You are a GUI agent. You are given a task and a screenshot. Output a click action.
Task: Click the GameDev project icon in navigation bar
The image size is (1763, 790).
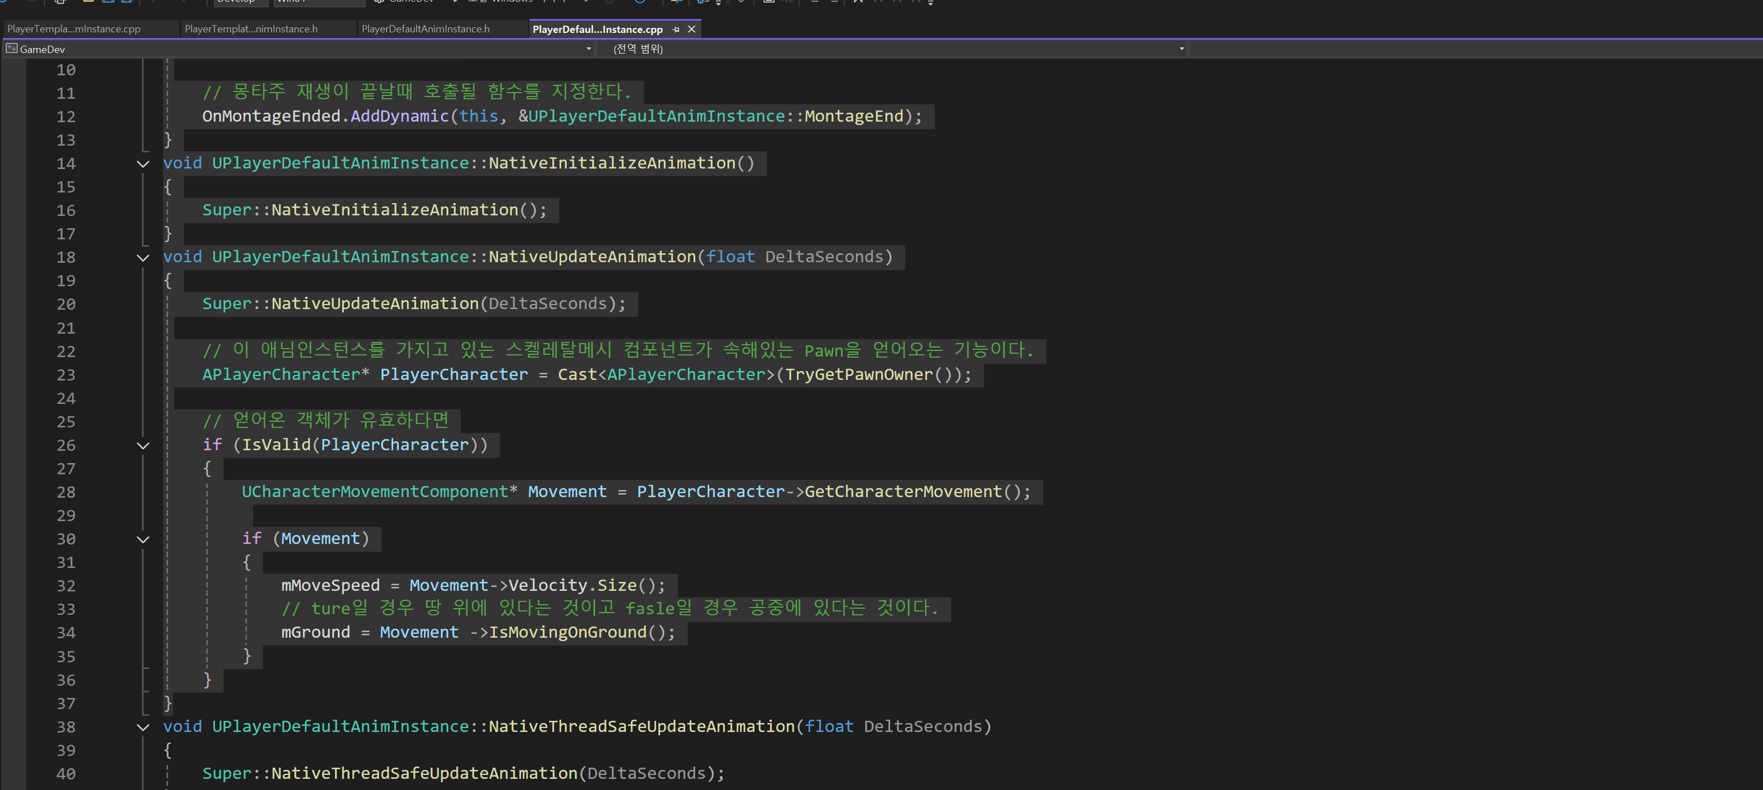(x=12, y=49)
